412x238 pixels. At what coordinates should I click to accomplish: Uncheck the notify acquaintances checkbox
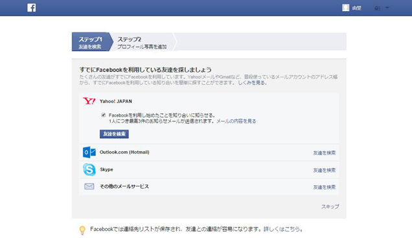103,115
